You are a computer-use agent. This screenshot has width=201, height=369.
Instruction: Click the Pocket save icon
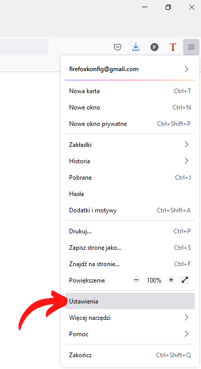pyautogui.click(x=118, y=47)
